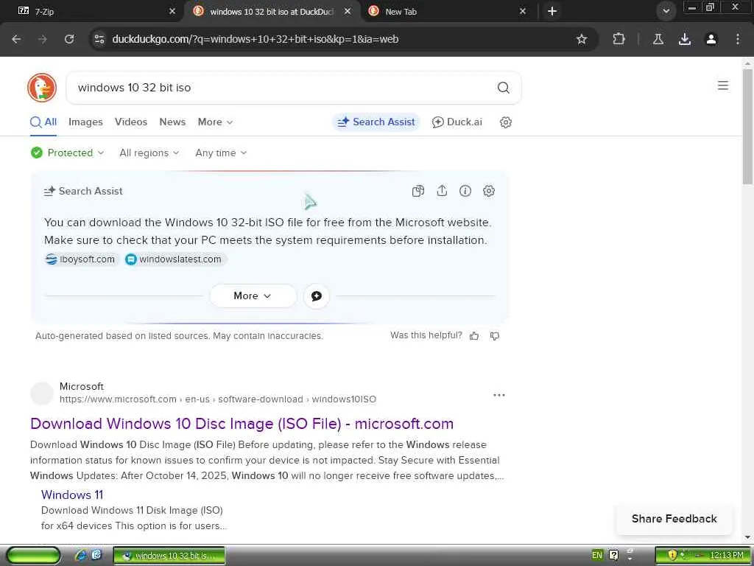This screenshot has height=566, width=754.
Task: Click the browser address bar URL
Action: 256,39
